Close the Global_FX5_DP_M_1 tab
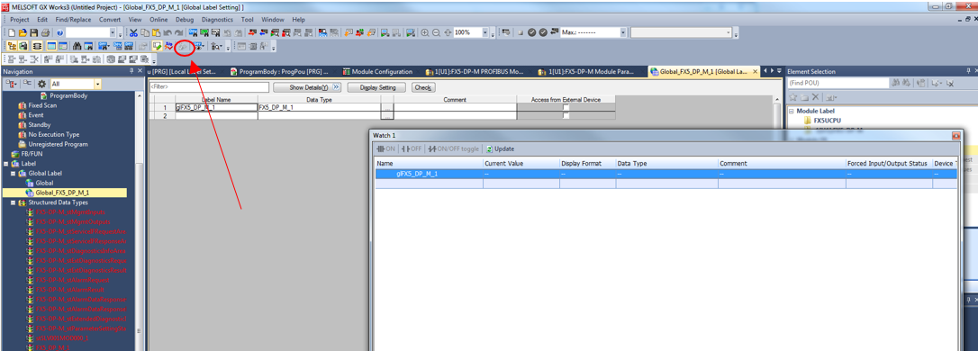The image size is (978, 351). [x=756, y=72]
